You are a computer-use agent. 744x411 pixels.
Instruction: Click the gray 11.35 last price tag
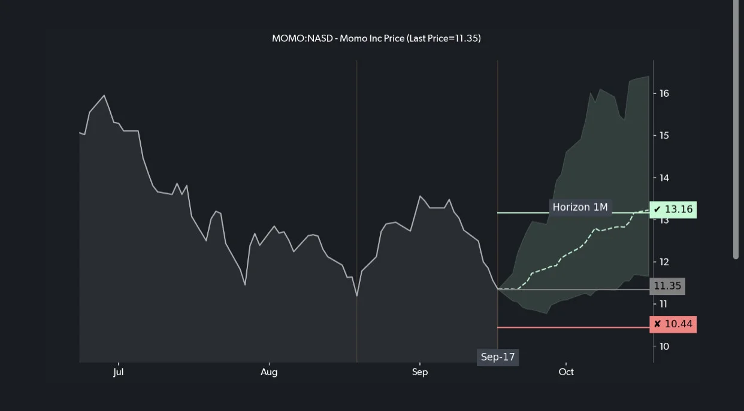click(x=667, y=286)
